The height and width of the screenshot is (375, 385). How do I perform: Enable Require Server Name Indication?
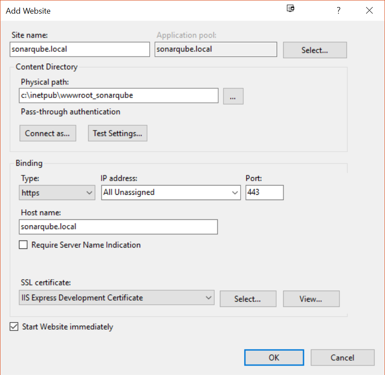click(x=23, y=245)
